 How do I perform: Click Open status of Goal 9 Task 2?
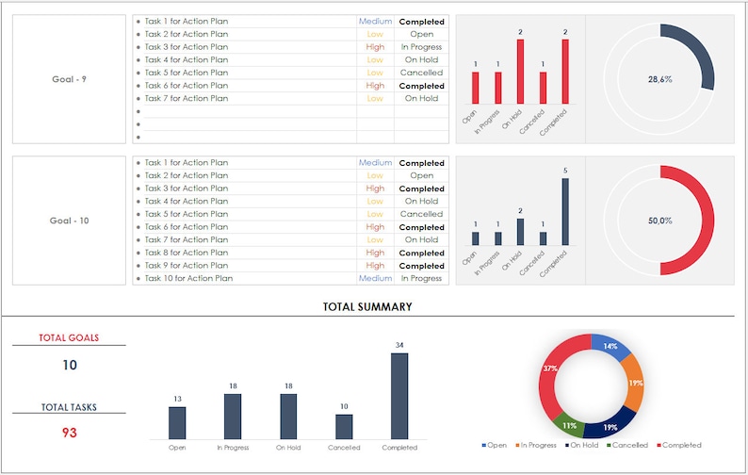(x=422, y=34)
